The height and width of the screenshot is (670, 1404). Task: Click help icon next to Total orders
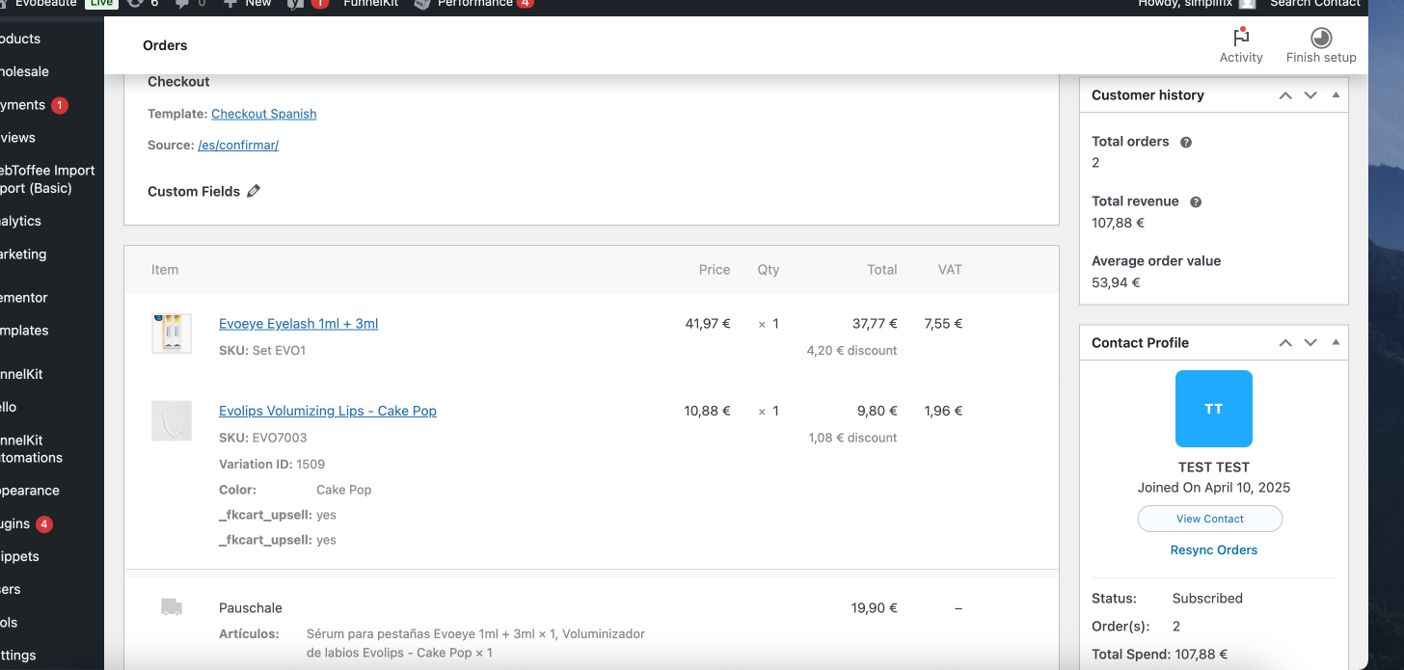[1186, 142]
